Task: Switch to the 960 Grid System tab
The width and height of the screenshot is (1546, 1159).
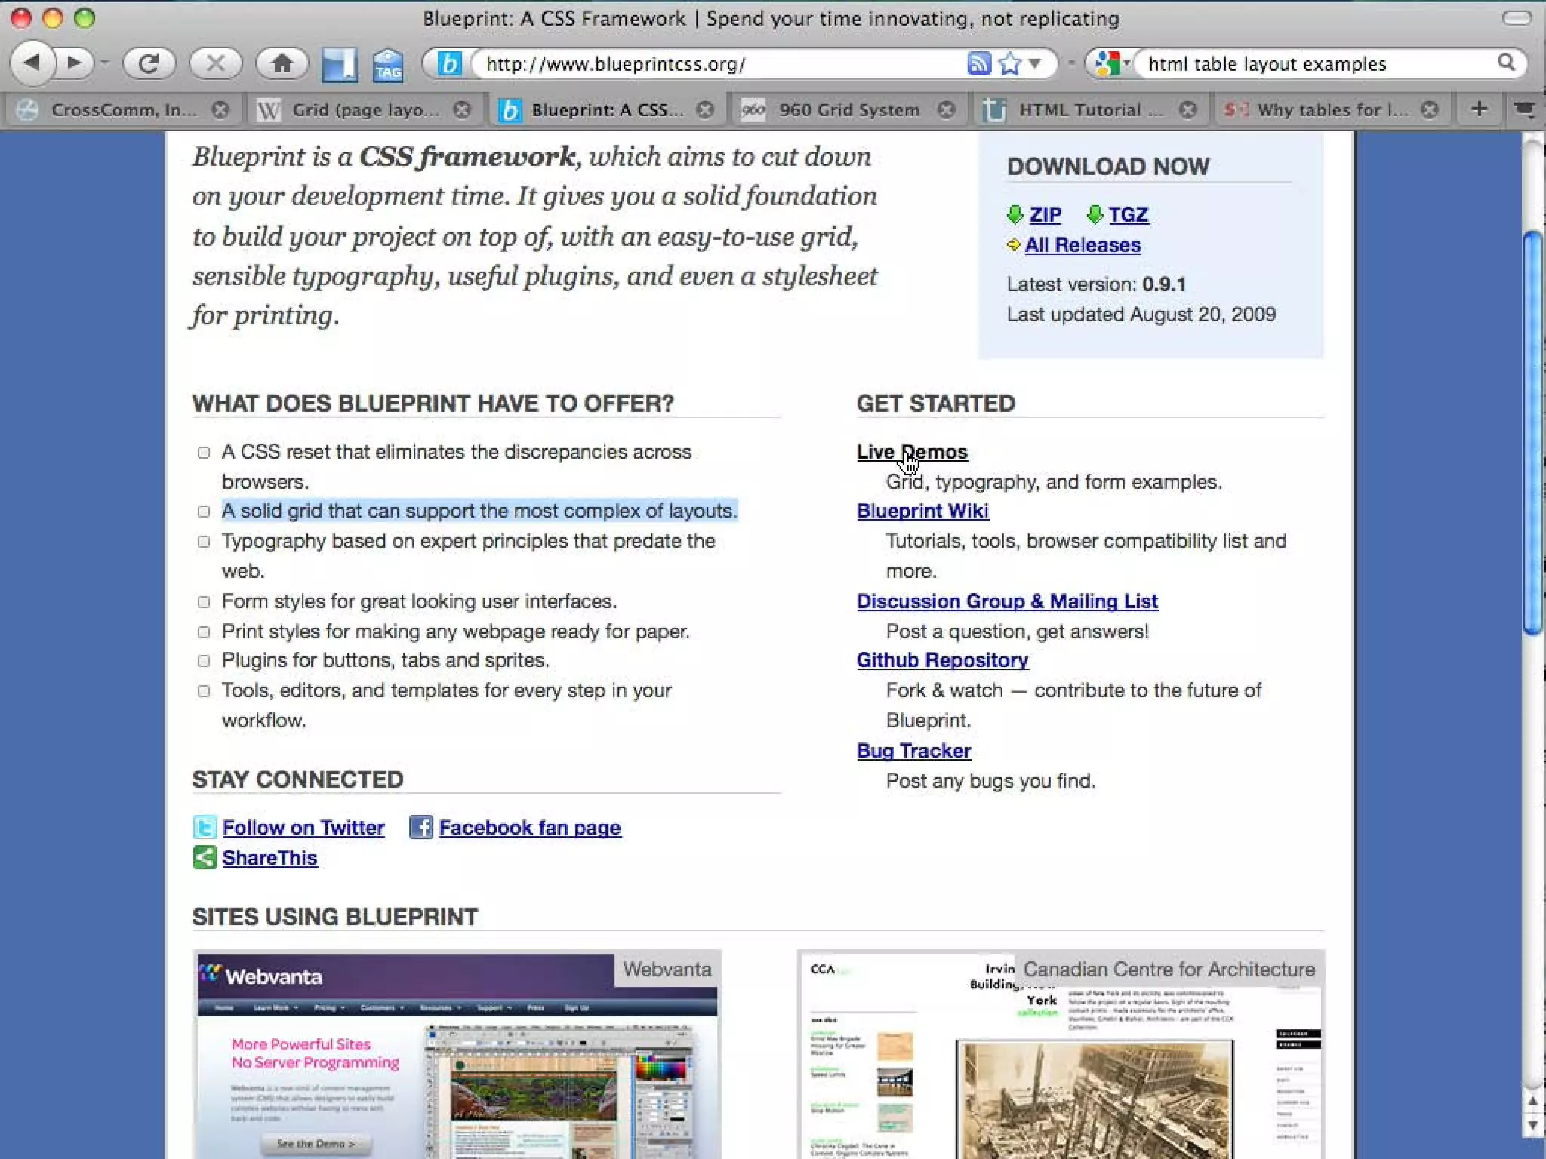Action: (x=848, y=110)
